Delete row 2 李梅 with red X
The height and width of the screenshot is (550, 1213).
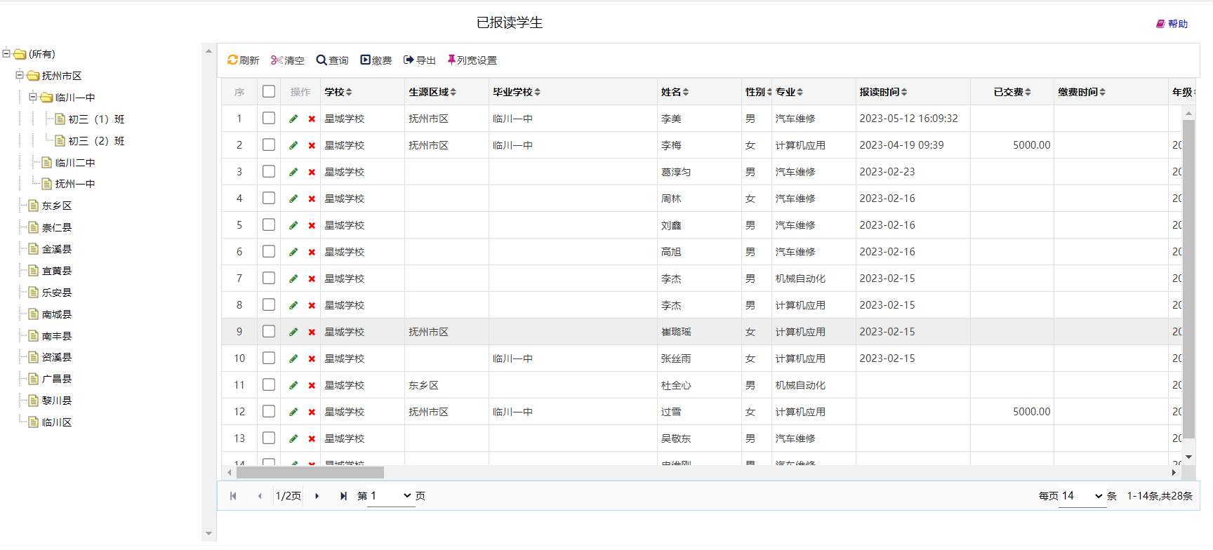(312, 146)
